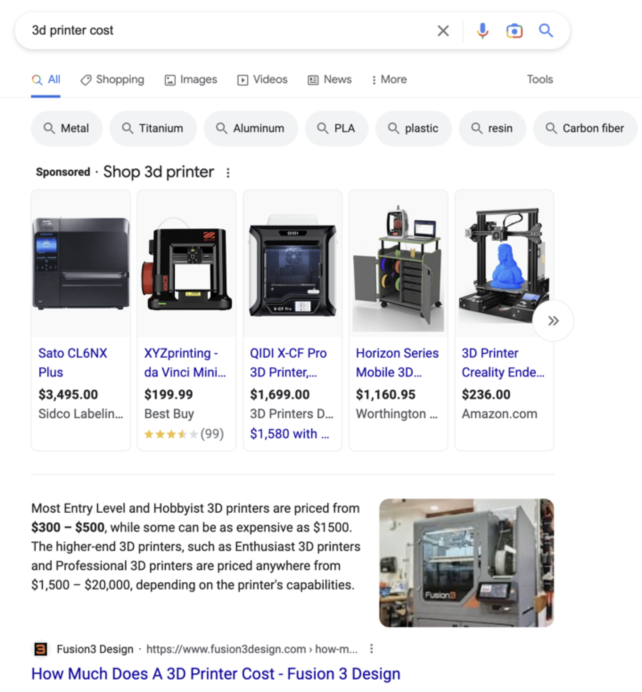The image size is (642, 692).
Task: Click the $1,699.00 price
Action: click(x=280, y=395)
